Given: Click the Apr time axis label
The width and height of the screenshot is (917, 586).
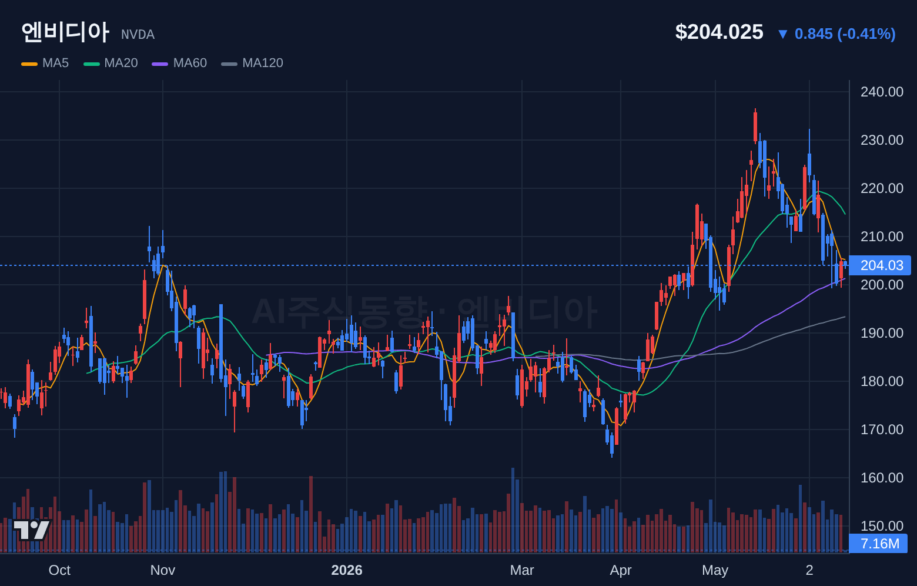Looking at the screenshot, I should (621, 570).
